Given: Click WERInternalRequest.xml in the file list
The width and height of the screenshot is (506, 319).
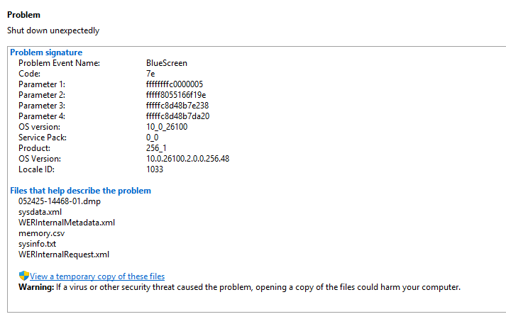Looking at the screenshot, I should 64,254.
